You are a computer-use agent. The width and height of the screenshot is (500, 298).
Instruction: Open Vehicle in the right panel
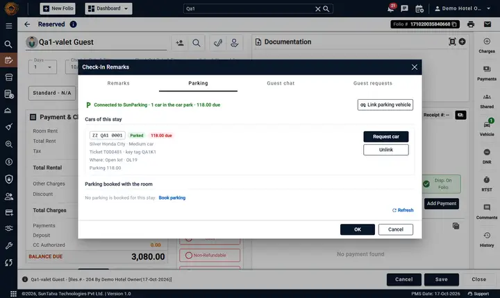tap(487, 128)
